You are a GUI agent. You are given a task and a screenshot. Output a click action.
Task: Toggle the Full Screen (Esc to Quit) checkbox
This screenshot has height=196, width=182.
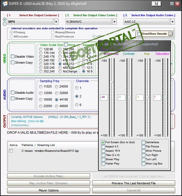[x=103, y=142]
